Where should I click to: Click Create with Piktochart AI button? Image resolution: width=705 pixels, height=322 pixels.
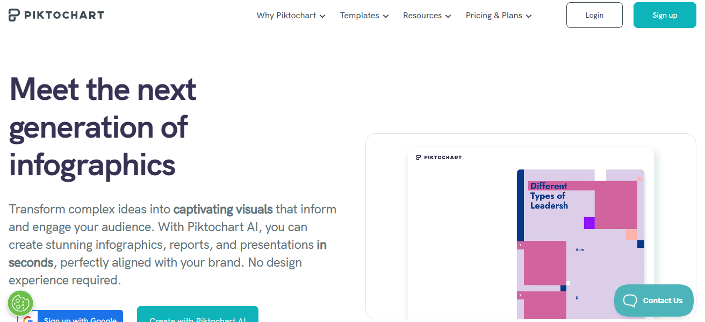point(198,314)
